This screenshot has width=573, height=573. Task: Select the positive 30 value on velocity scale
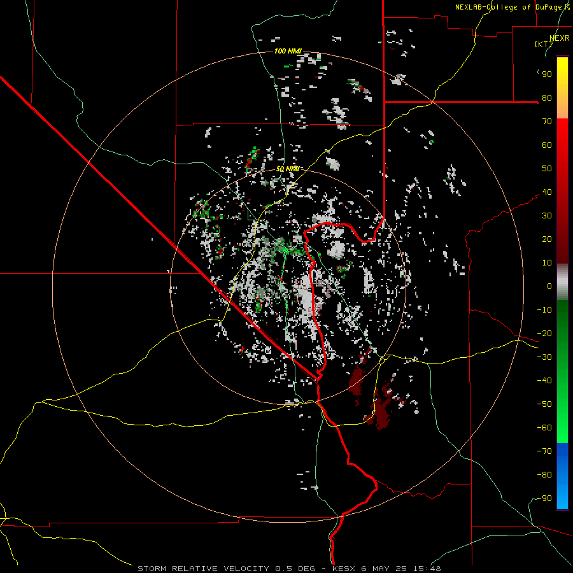(x=547, y=216)
